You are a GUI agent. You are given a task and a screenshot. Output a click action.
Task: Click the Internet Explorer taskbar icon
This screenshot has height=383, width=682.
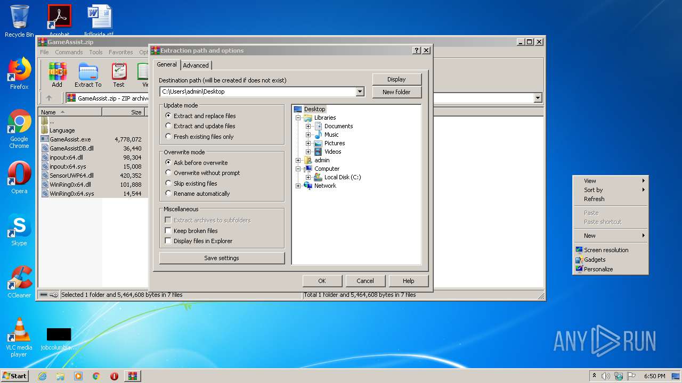click(x=42, y=376)
